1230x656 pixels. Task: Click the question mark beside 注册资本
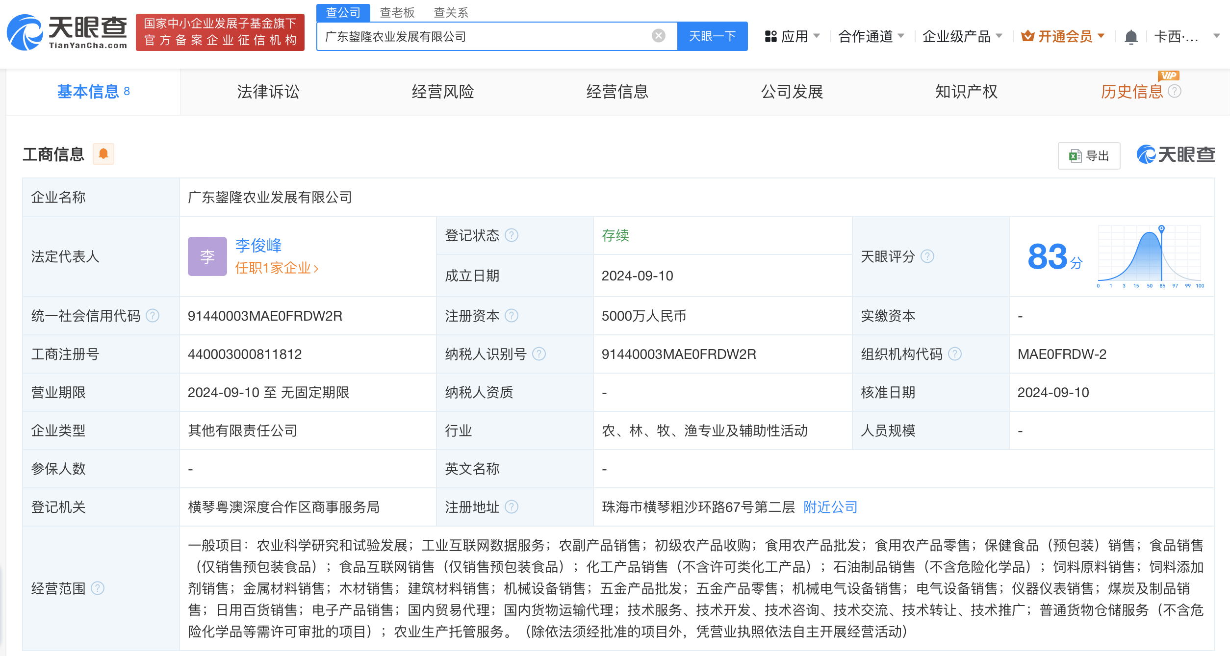pyautogui.click(x=512, y=316)
